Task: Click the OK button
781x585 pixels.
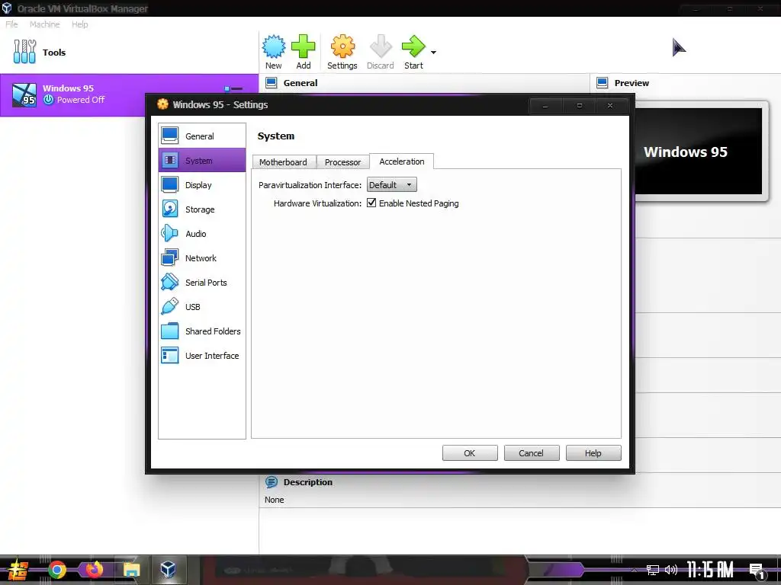Action: pyautogui.click(x=470, y=453)
